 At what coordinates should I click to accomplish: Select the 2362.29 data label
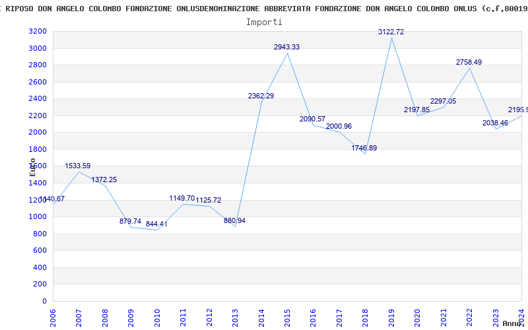pyautogui.click(x=261, y=96)
